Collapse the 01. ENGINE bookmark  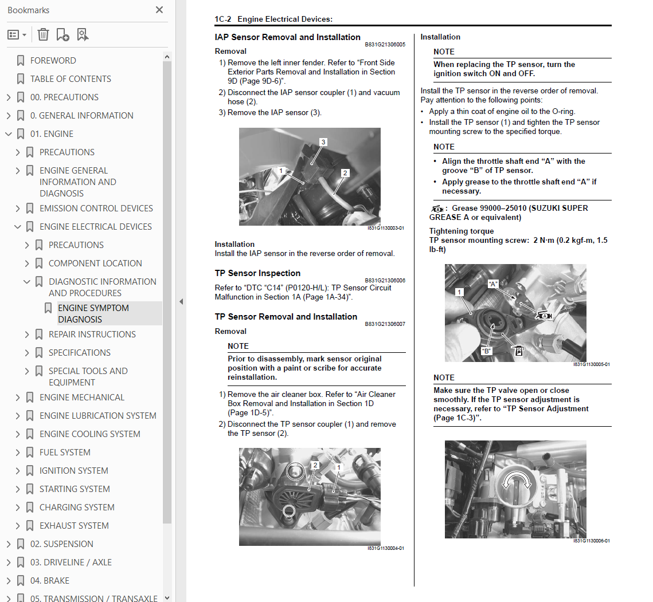point(9,134)
